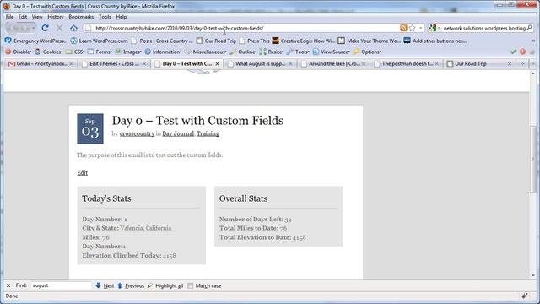Bookmark this page with the star icon
The width and height of the screenshot is (540, 304).
(413, 28)
